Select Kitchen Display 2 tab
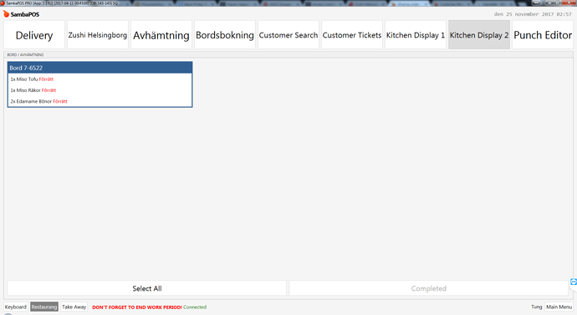 click(479, 35)
